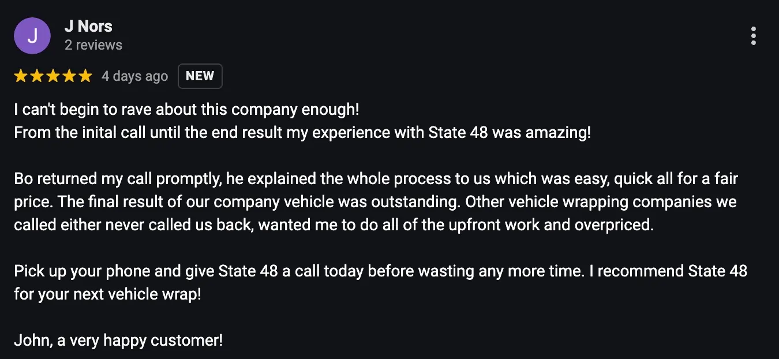Click the line starting 'Pick up your phone'
The height and width of the screenshot is (359, 779).
pos(381,271)
